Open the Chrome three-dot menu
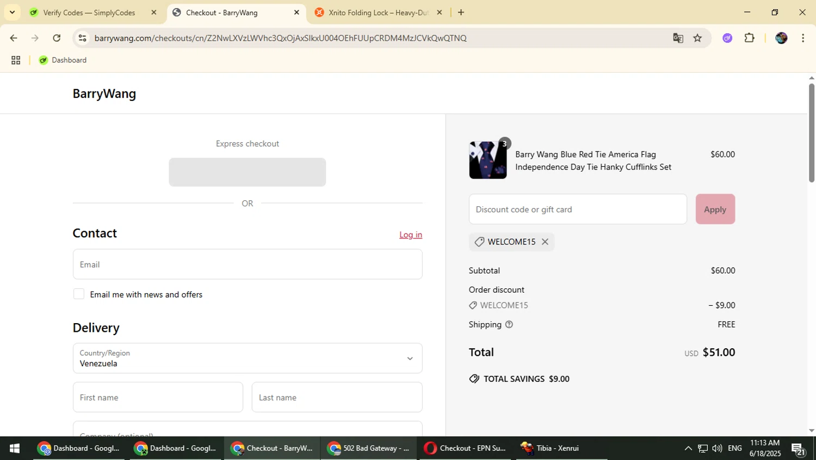The image size is (816, 460). pyautogui.click(x=803, y=38)
